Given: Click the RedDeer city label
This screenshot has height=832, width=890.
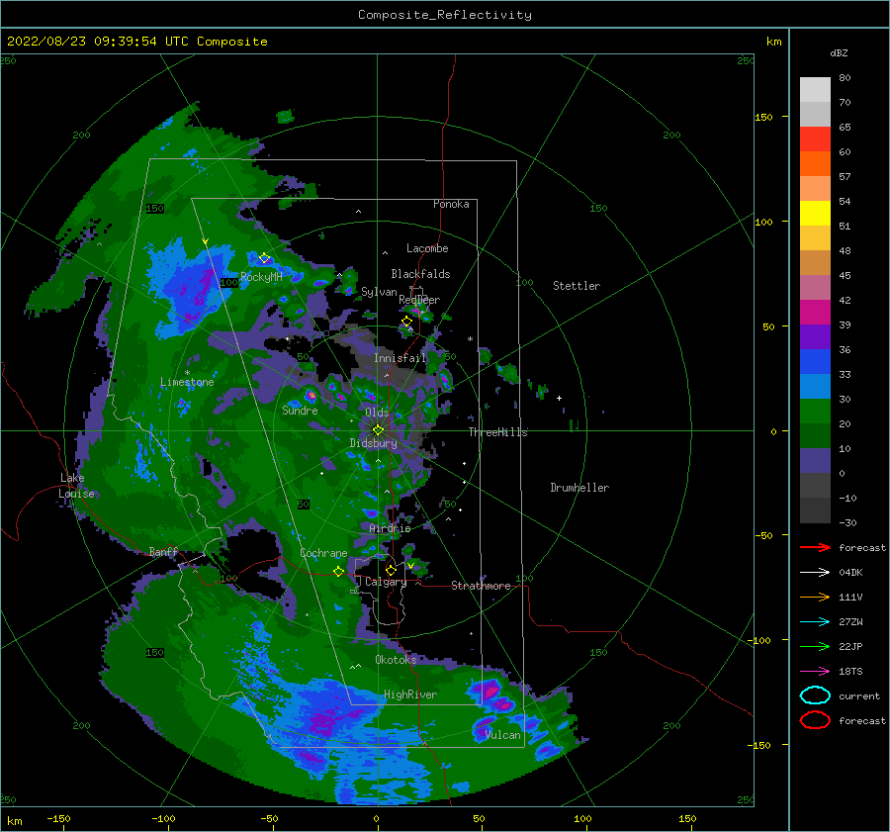Looking at the screenshot, I should coord(419,300).
